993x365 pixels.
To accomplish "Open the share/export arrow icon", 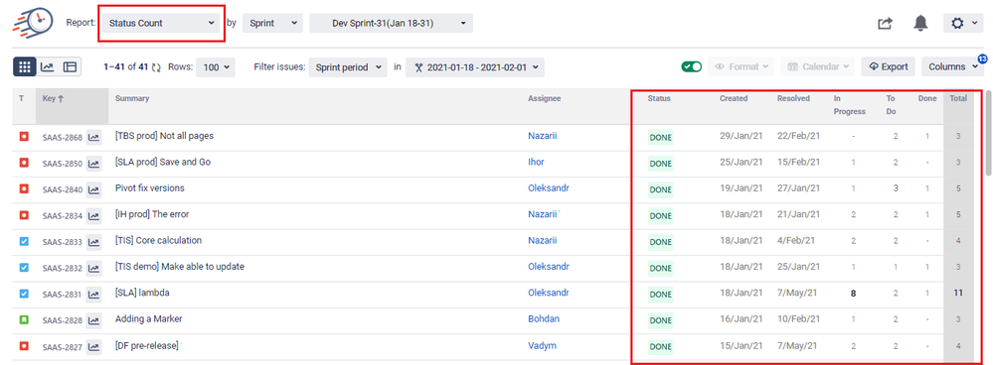I will point(885,24).
